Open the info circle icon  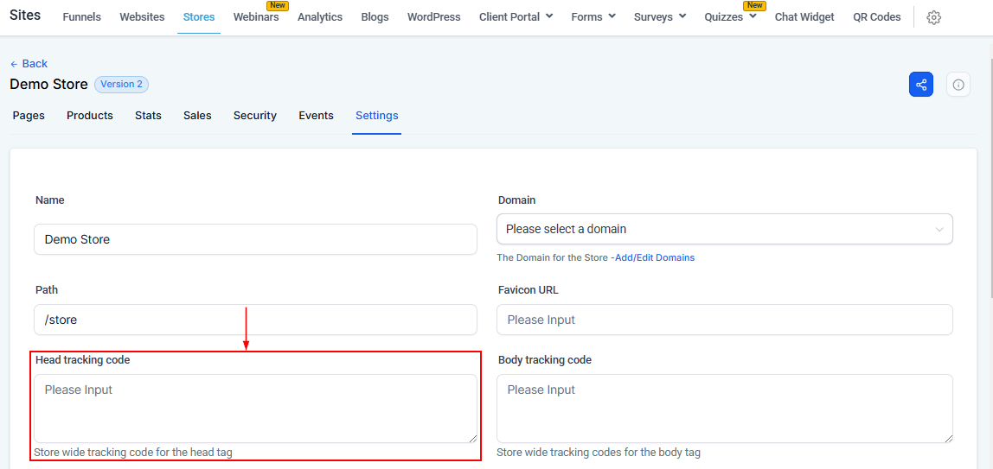point(958,85)
